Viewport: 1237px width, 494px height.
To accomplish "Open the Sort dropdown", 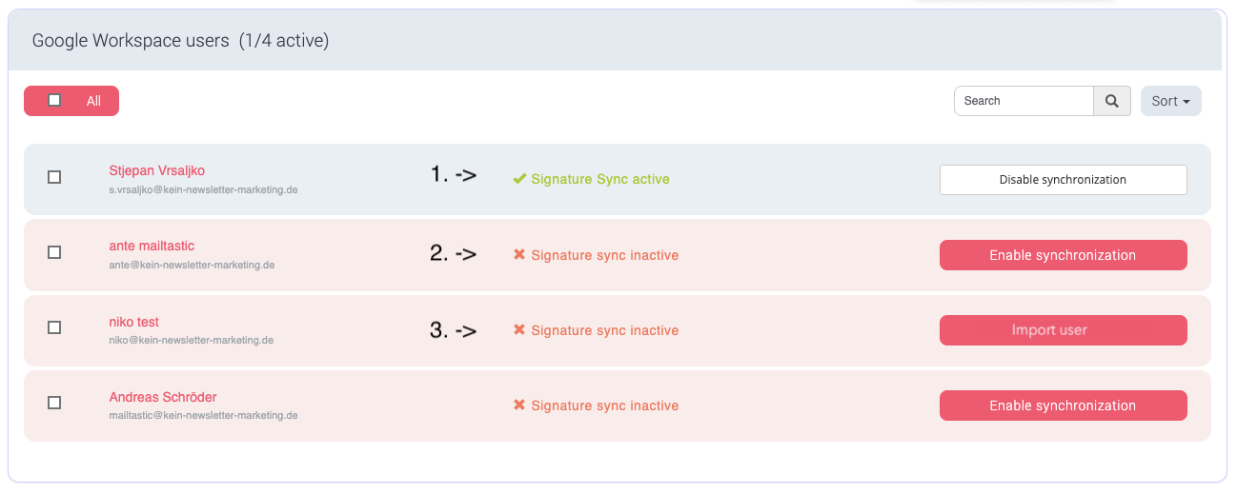I will tap(1170, 101).
